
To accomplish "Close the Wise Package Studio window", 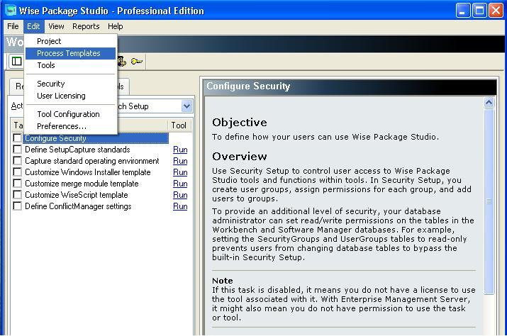I will pos(496,11).
